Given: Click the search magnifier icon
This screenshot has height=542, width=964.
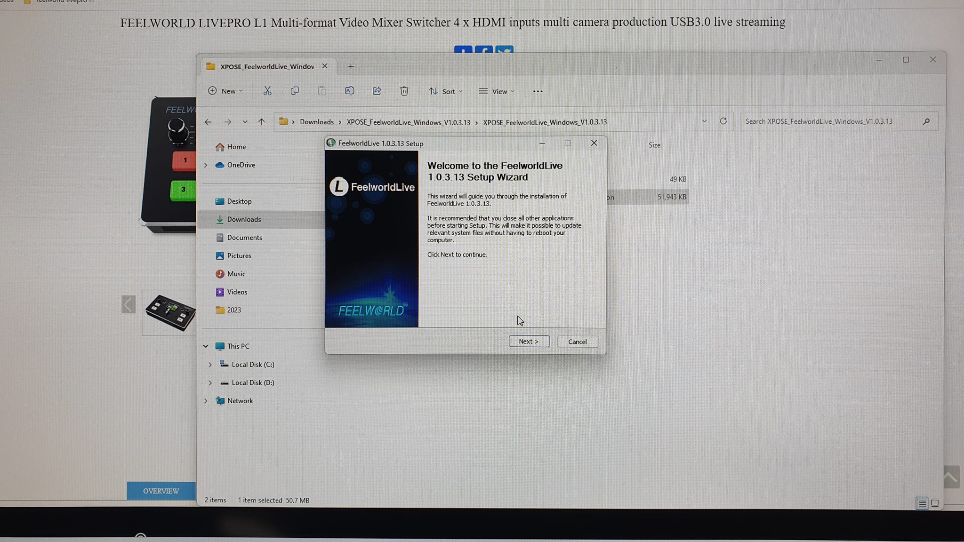Looking at the screenshot, I should pos(926,121).
